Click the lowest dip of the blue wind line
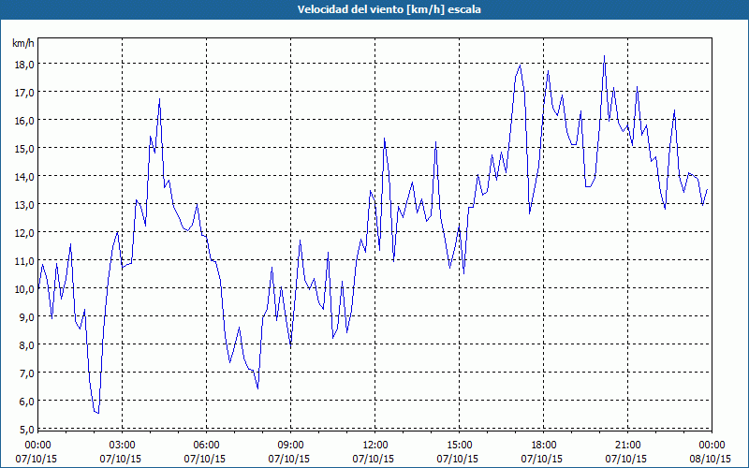 [98, 413]
